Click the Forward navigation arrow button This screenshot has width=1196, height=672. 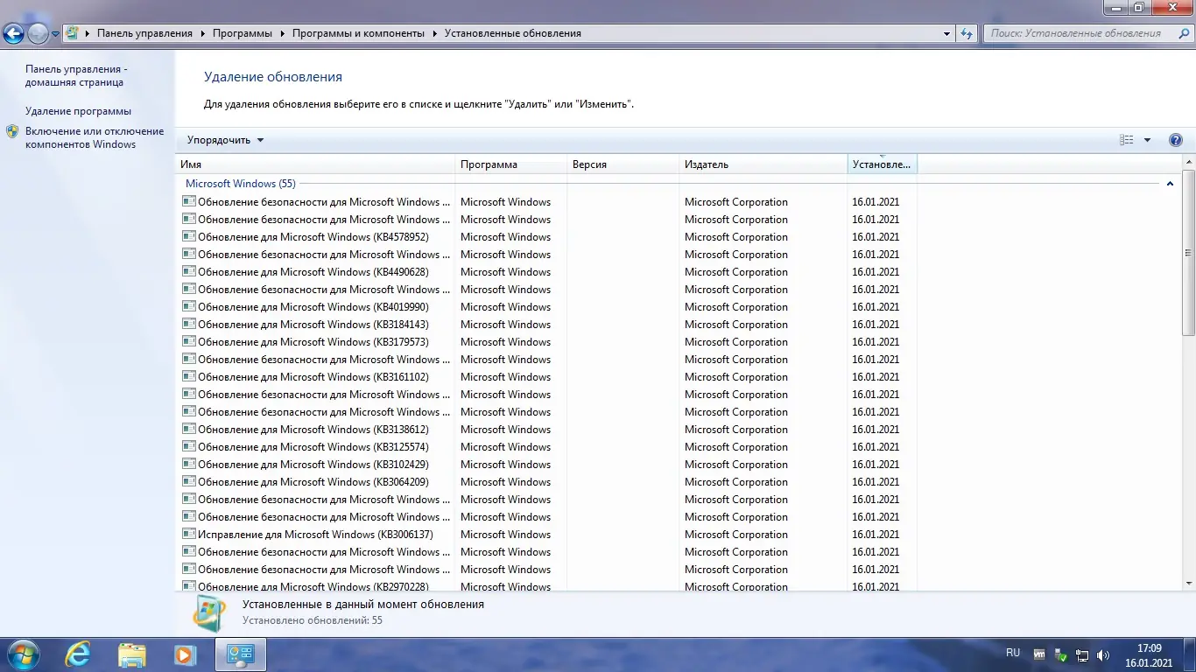[38, 33]
